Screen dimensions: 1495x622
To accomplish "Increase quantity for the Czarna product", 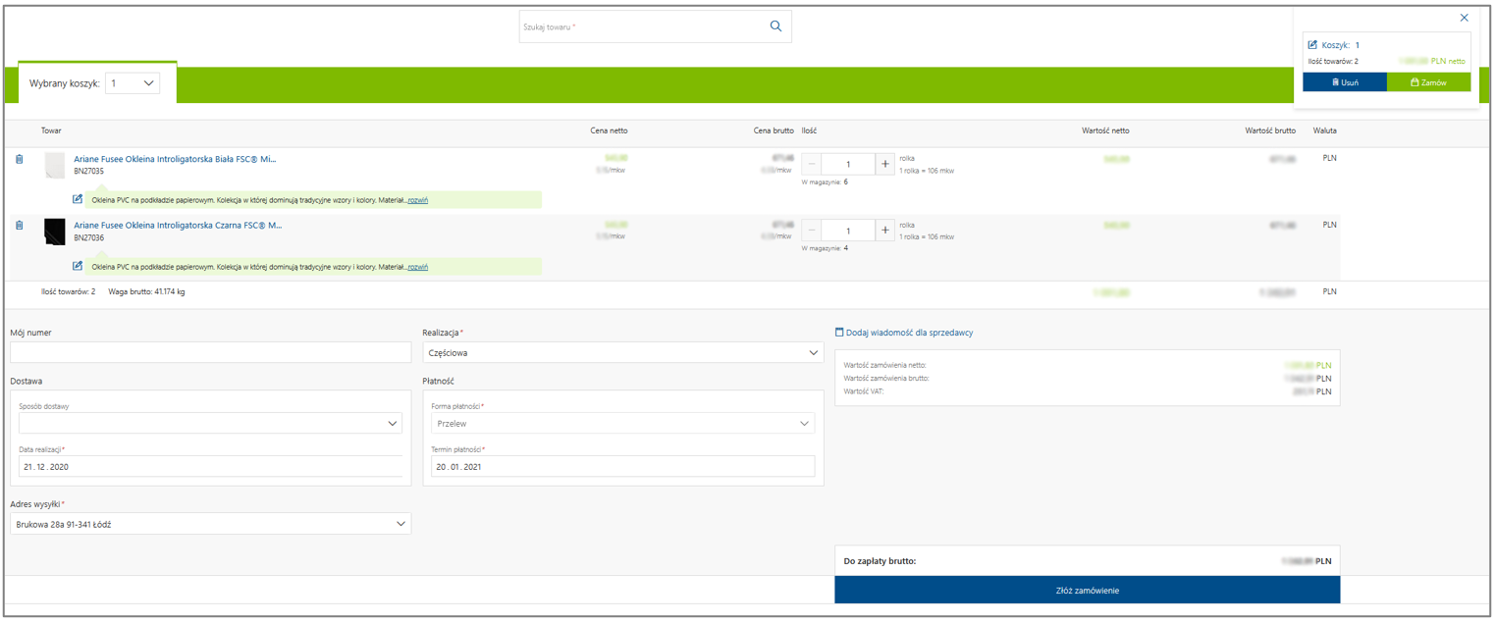I will click(884, 231).
